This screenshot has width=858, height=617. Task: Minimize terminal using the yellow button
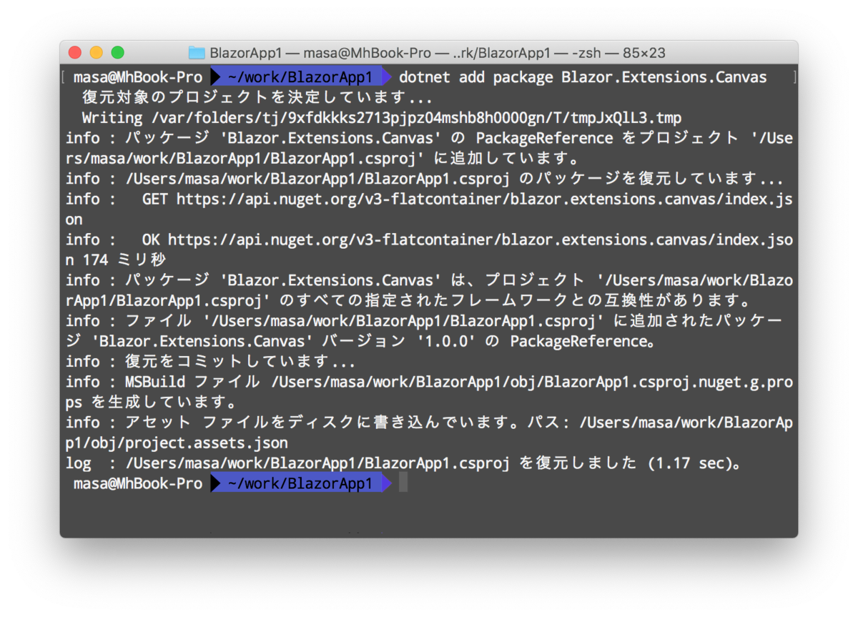tap(97, 52)
